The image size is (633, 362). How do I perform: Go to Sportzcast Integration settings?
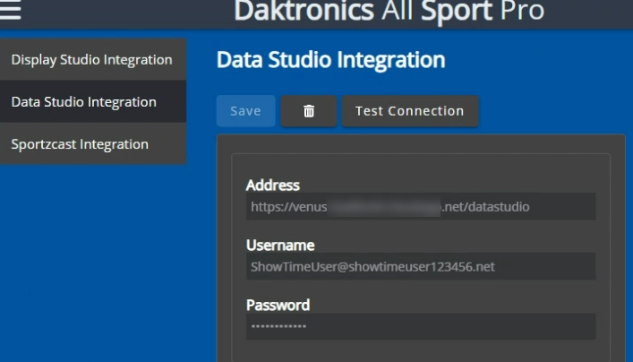tap(80, 144)
